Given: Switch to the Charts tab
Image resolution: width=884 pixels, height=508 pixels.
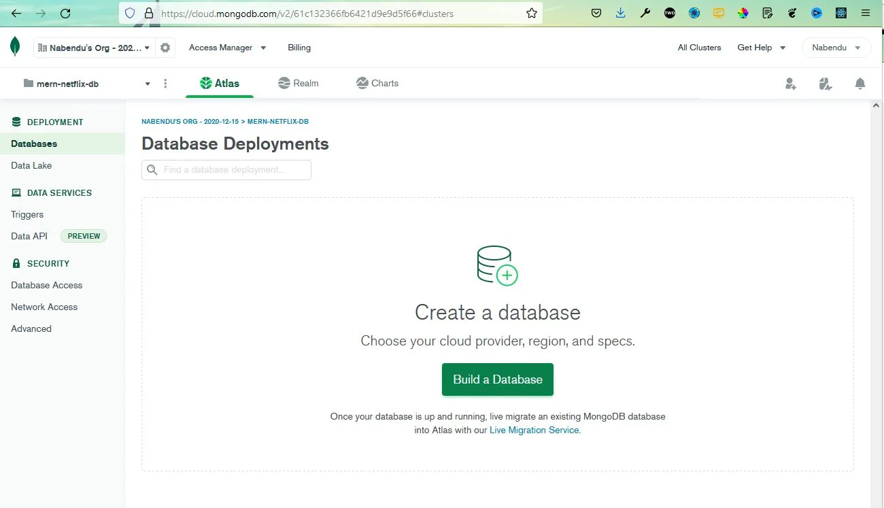Looking at the screenshot, I should [377, 83].
